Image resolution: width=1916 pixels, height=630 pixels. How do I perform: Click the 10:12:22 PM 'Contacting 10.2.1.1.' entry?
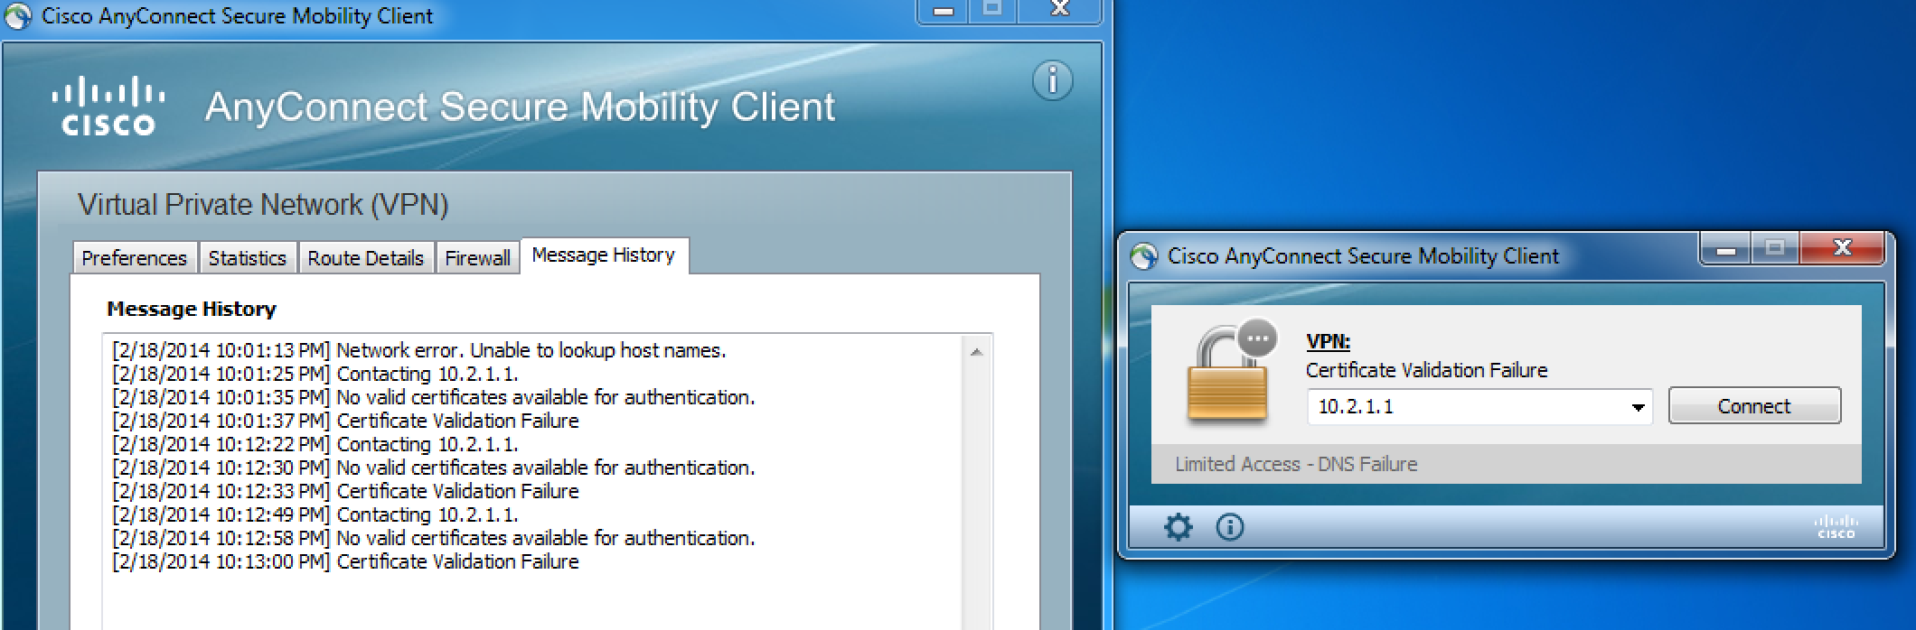[x=315, y=444]
